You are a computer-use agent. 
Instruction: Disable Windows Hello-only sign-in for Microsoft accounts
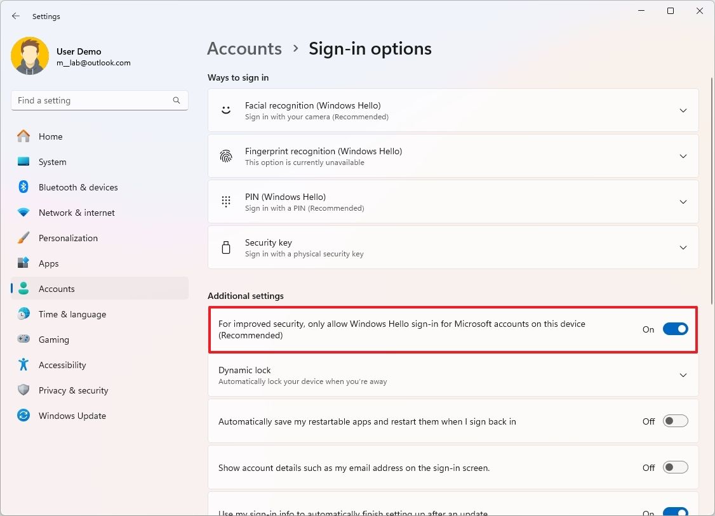675,329
